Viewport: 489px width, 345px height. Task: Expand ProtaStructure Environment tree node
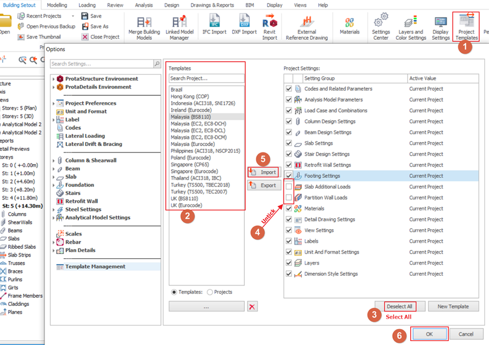[54, 79]
